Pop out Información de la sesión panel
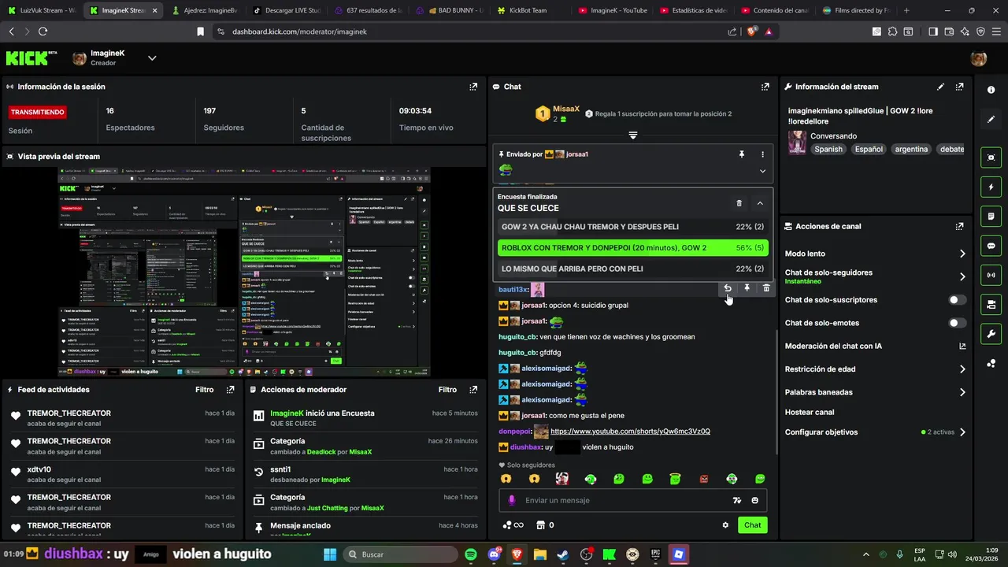Screen dimensions: 1008x567 (473, 87)
